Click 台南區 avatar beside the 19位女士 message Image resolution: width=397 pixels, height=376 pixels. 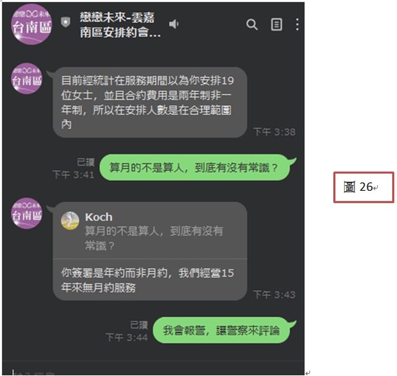[26, 79]
